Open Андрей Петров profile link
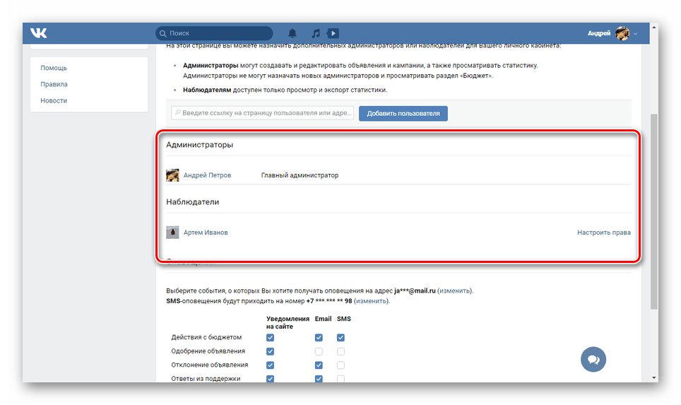The image size is (681, 405). (207, 175)
